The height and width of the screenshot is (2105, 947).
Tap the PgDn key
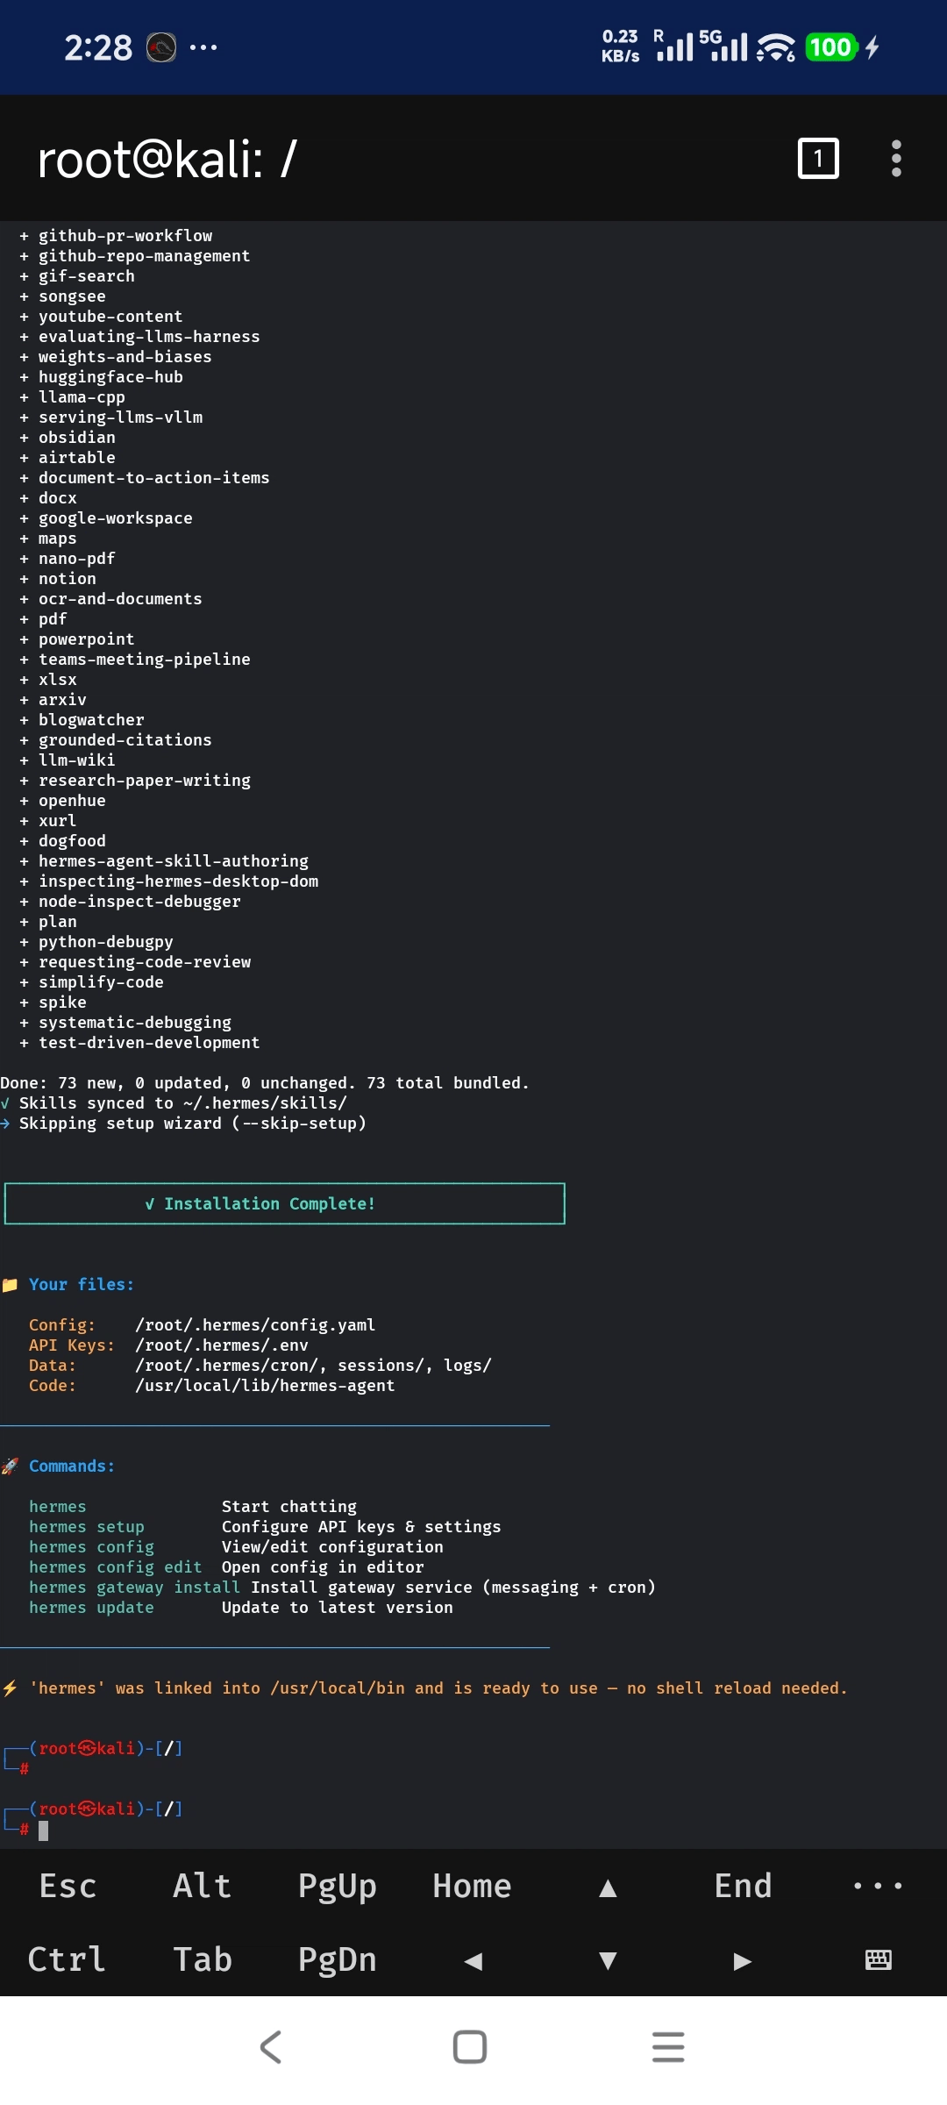338,1960
